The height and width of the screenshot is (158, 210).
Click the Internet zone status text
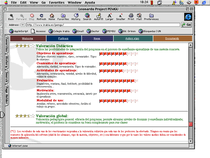[20, 146]
